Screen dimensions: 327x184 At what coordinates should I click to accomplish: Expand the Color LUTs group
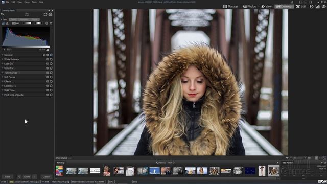pos(2,86)
